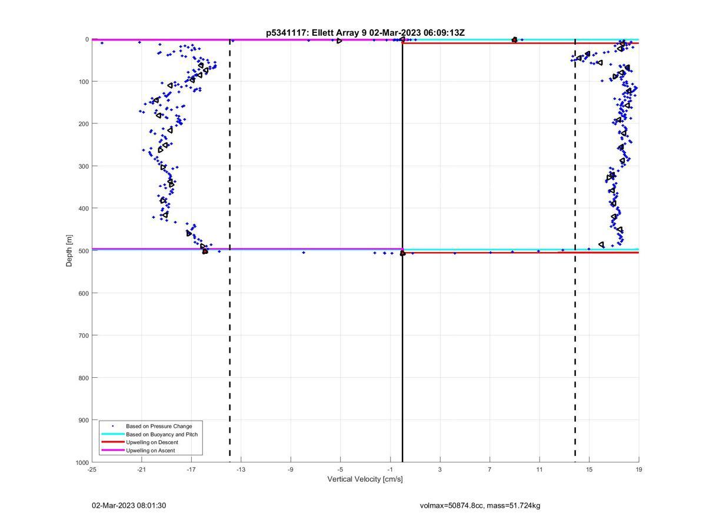
Task: Click the y-axis tick label 200
Action: point(84,124)
